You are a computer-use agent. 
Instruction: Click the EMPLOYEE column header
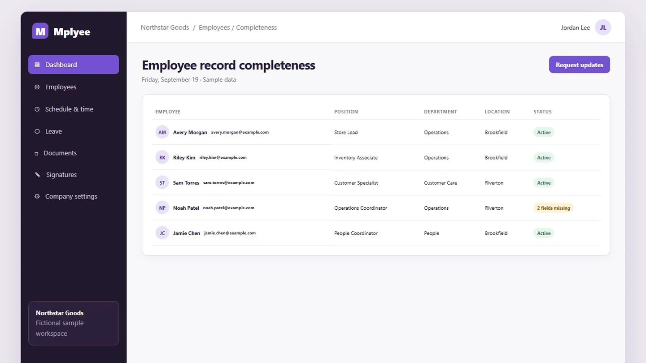168,112
